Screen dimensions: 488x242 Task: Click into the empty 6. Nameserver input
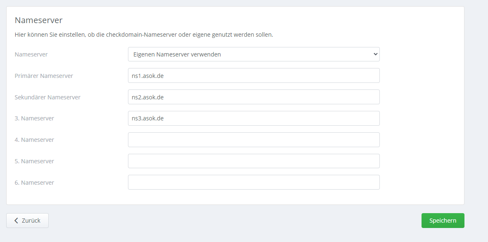[253, 182]
